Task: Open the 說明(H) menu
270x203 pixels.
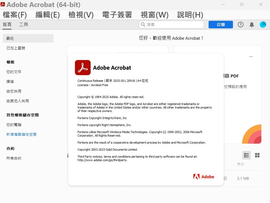Action: point(190,15)
